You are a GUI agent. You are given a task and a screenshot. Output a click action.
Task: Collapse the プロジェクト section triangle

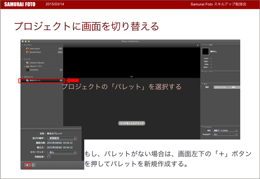22,77
